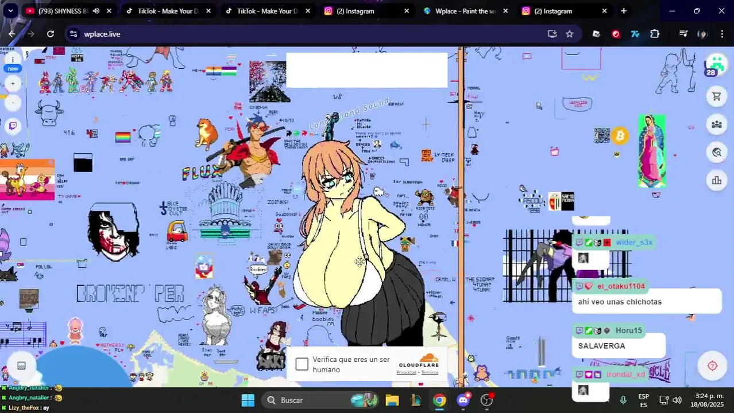Toggle the grid icon at bottom left
The image size is (734, 413).
[21, 366]
